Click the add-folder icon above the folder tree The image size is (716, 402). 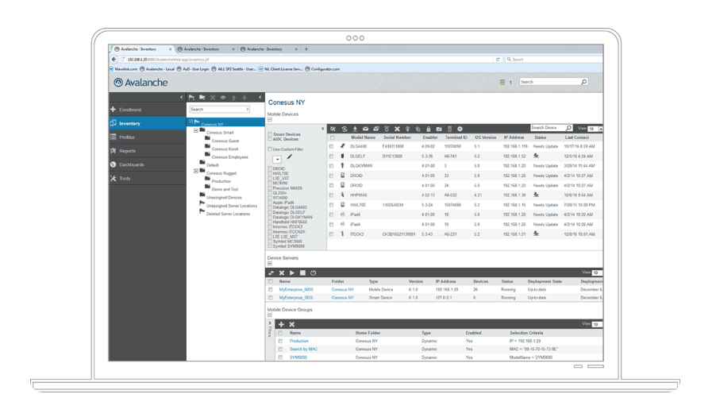[x=202, y=97]
